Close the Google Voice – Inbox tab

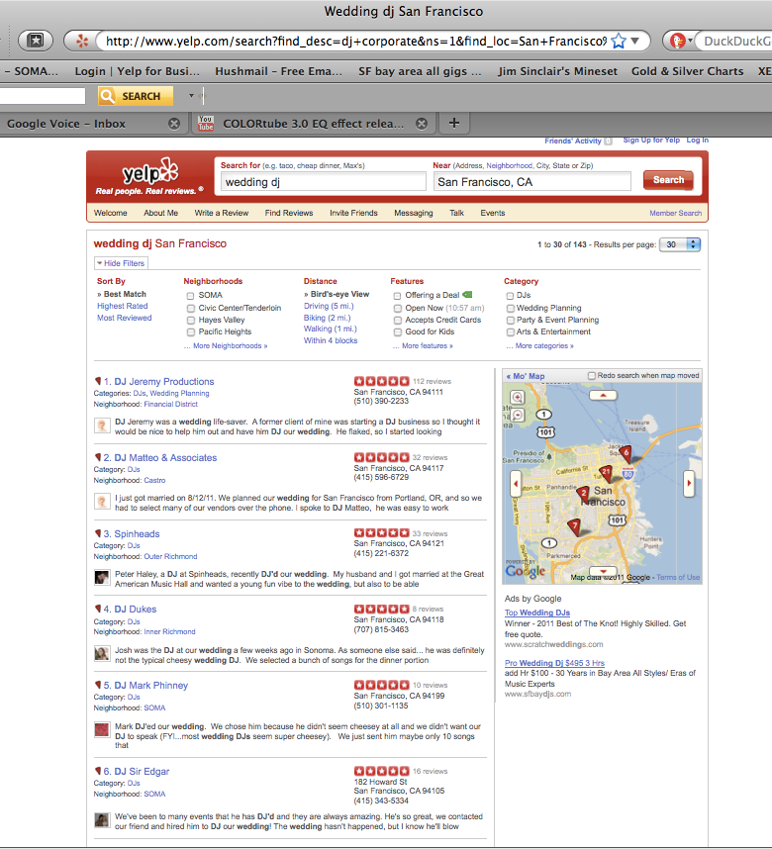point(174,124)
